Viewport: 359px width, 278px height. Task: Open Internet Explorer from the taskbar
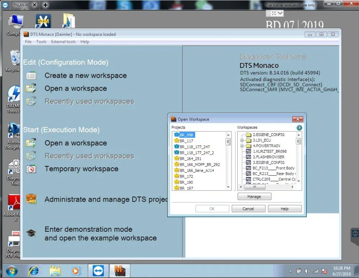[x=33, y=271]
